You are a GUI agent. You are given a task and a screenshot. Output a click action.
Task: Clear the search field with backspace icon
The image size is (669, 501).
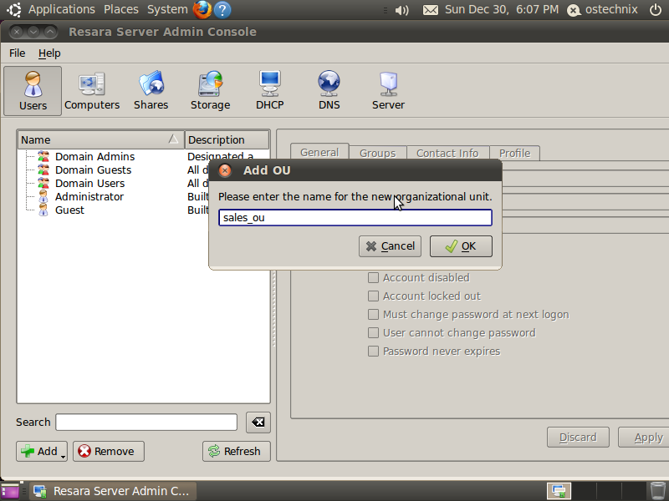[x=258, y=423]
